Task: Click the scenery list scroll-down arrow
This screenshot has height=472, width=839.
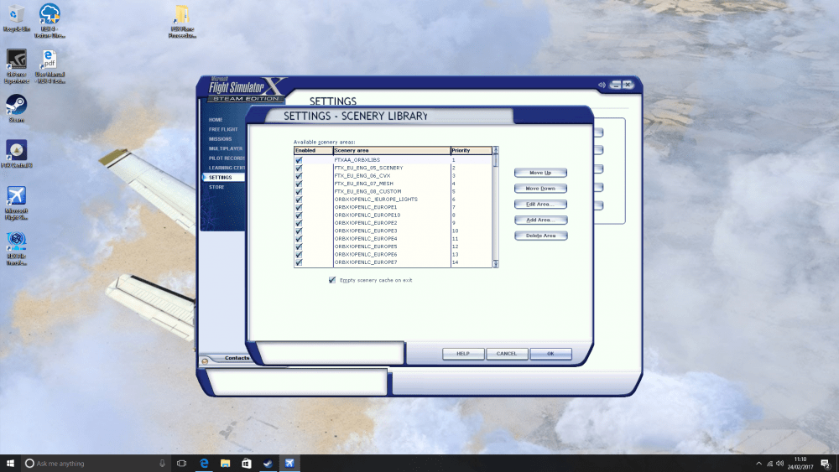Action: point(496,263)
